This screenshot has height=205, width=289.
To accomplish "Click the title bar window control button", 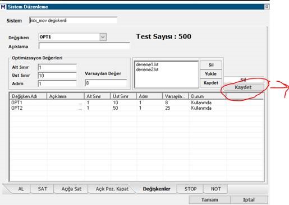I will [267, 7].
